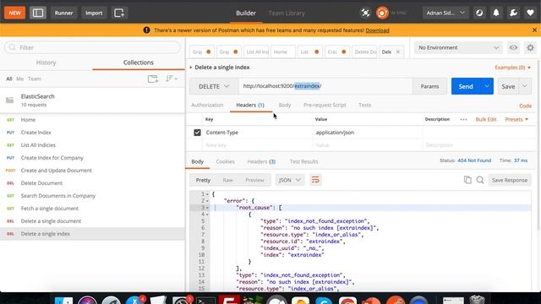This screenshot has width=541, height=304.
Task: Open Create Index for Company request
Action: pyautogui.click(x=92, y=158)
